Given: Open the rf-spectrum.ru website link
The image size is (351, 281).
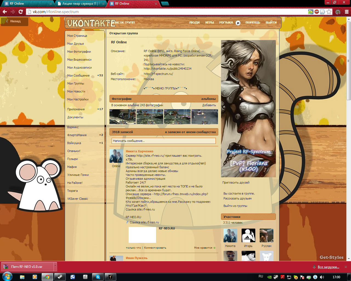Looking at the screenshot, I should 158,74.
